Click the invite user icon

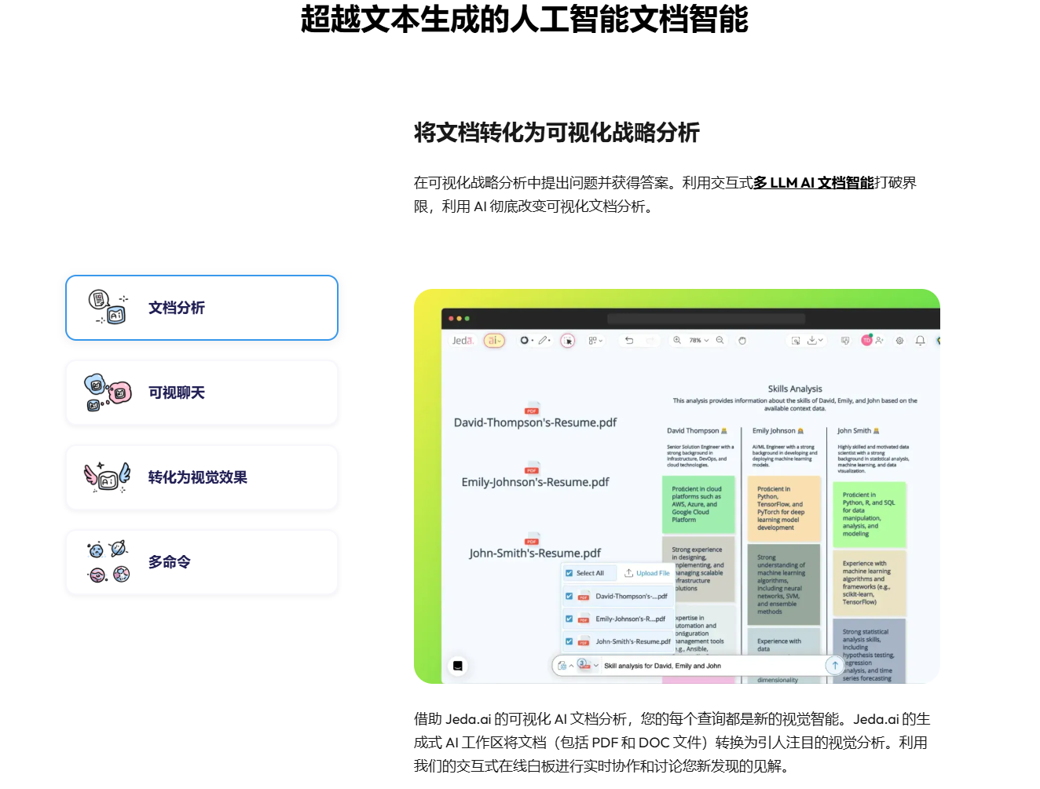880,341
